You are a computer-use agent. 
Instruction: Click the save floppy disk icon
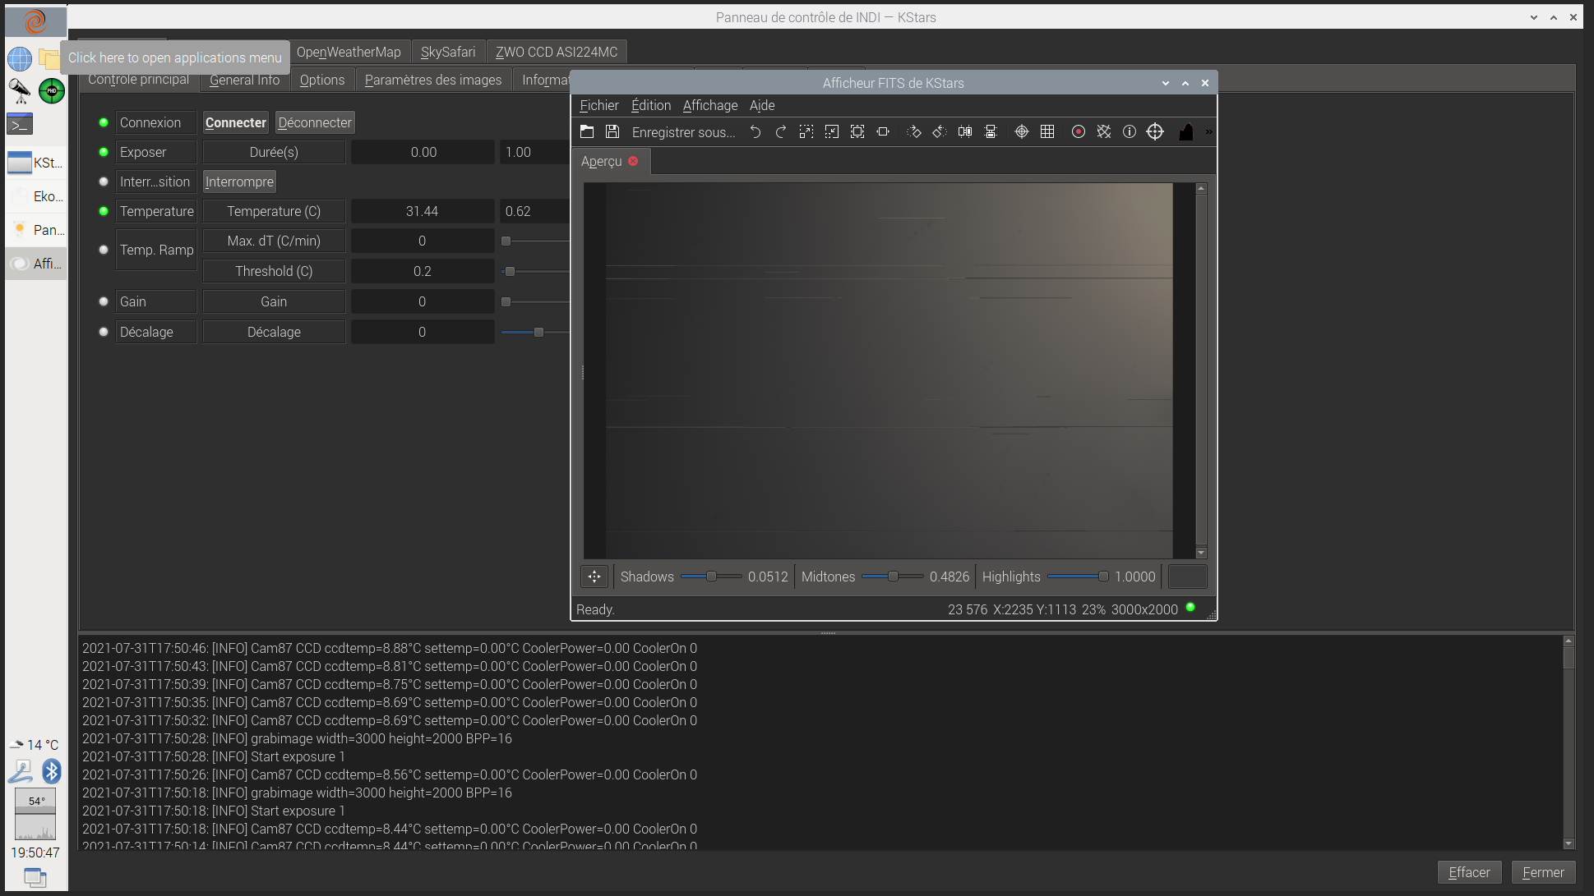pos(612,131)
